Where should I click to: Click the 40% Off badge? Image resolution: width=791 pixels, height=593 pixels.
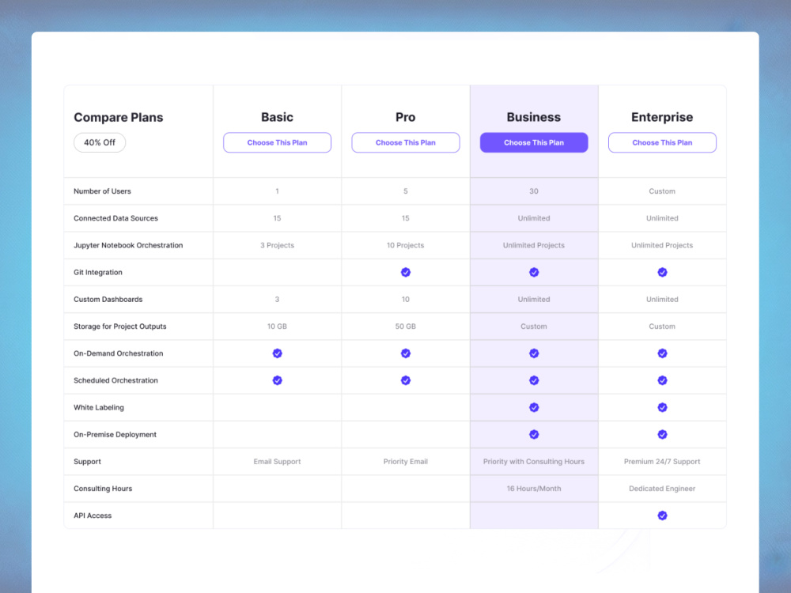(100, 142)
